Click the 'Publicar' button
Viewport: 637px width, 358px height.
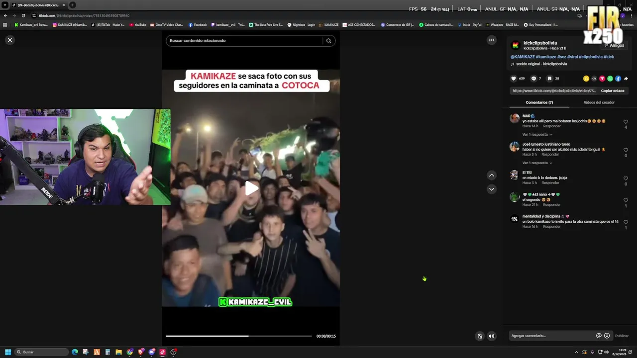622,336
